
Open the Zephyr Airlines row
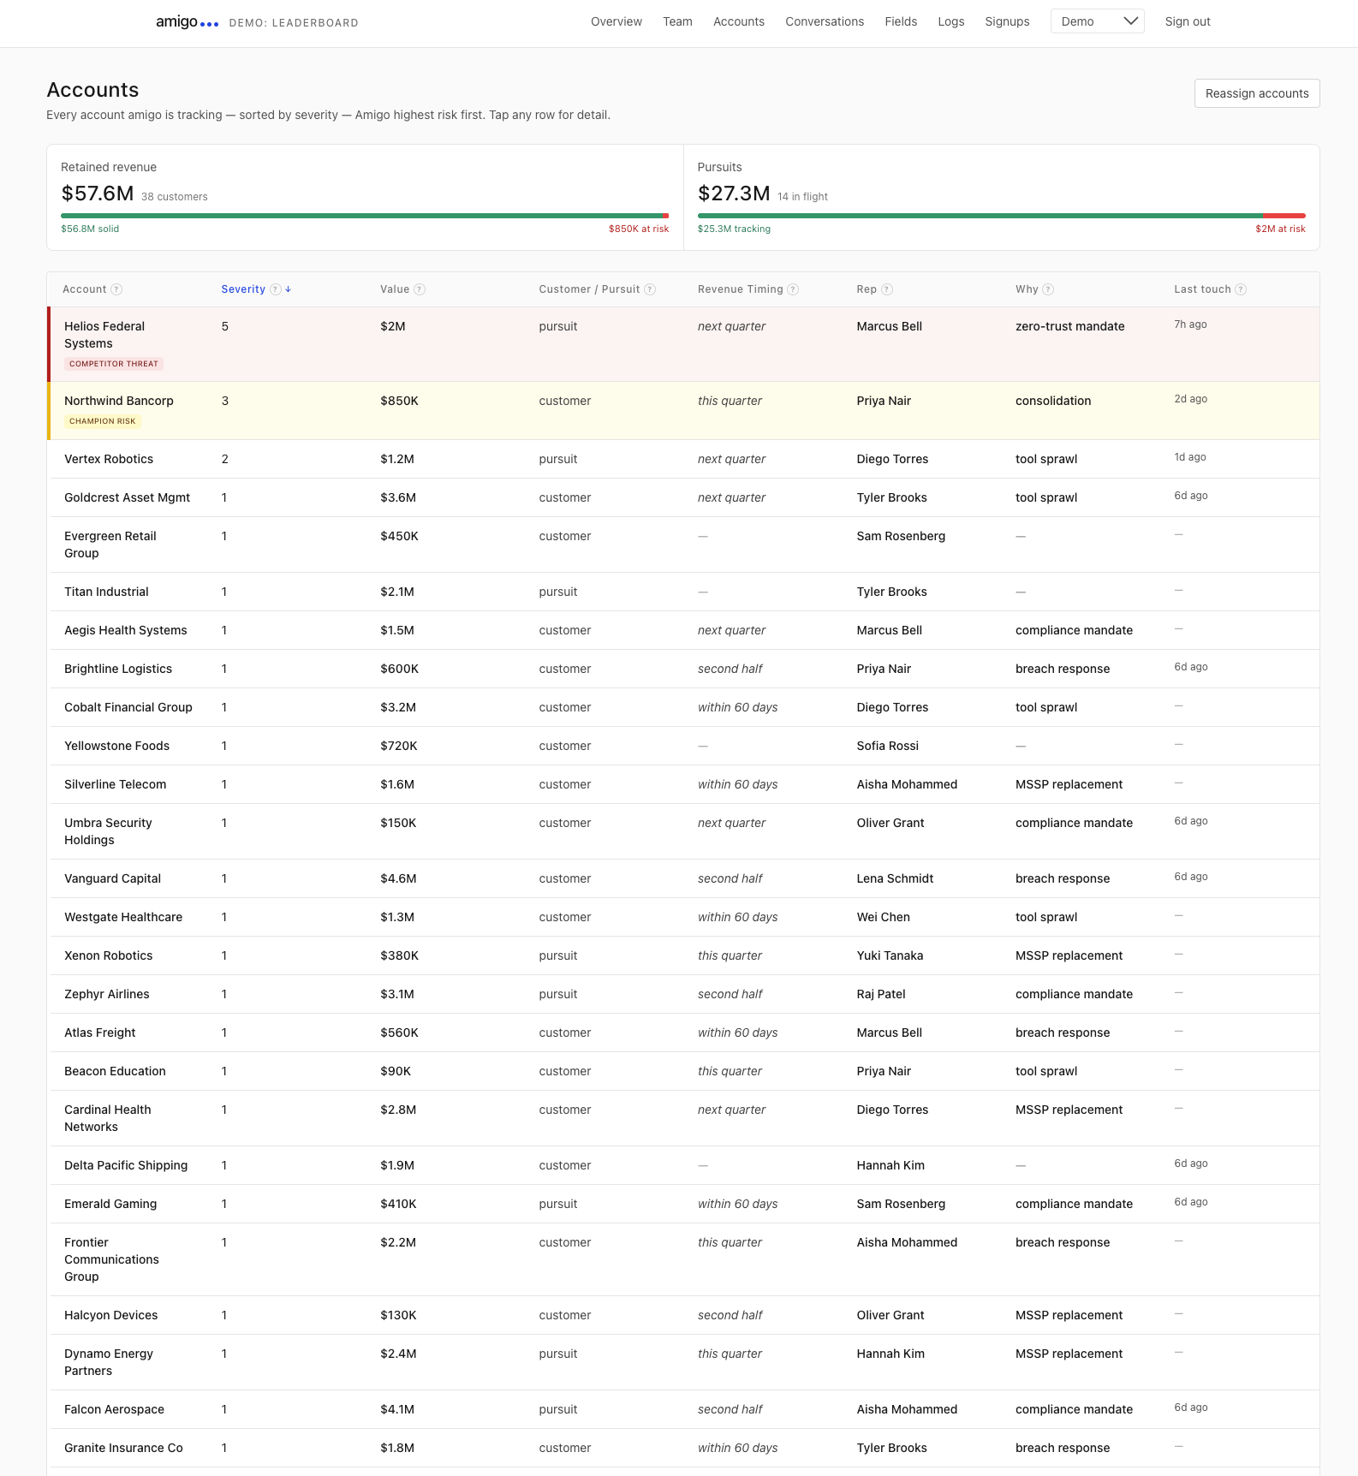pos(683,994)
